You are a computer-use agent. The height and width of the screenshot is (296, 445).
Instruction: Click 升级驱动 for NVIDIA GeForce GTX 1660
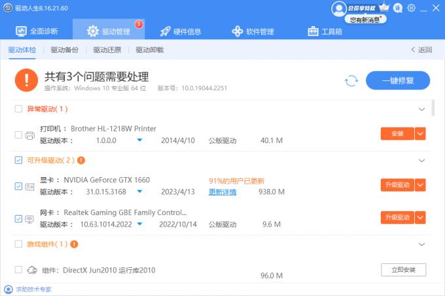click(x=397, y=185)
